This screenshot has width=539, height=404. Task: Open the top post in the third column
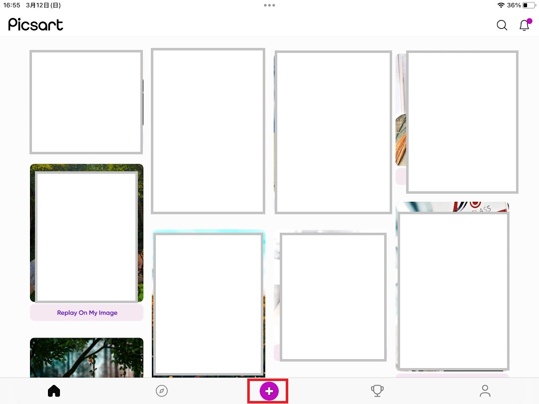(x=333, y=132)
